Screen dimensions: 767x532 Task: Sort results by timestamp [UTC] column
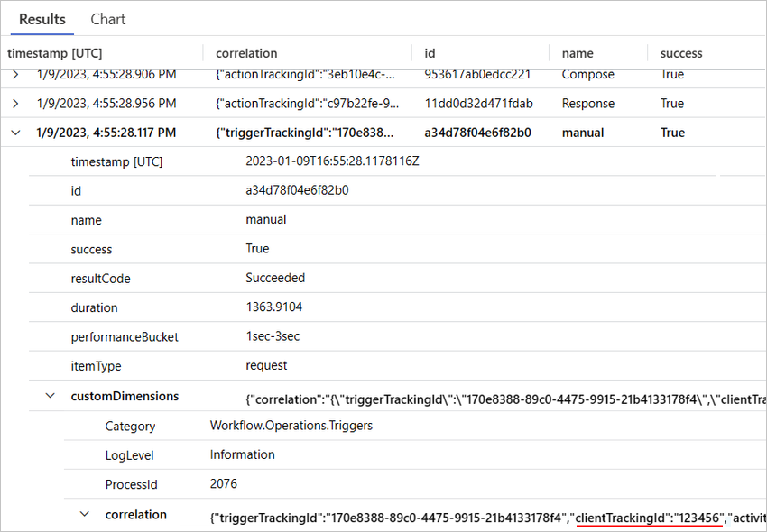[x=57, y=53]
